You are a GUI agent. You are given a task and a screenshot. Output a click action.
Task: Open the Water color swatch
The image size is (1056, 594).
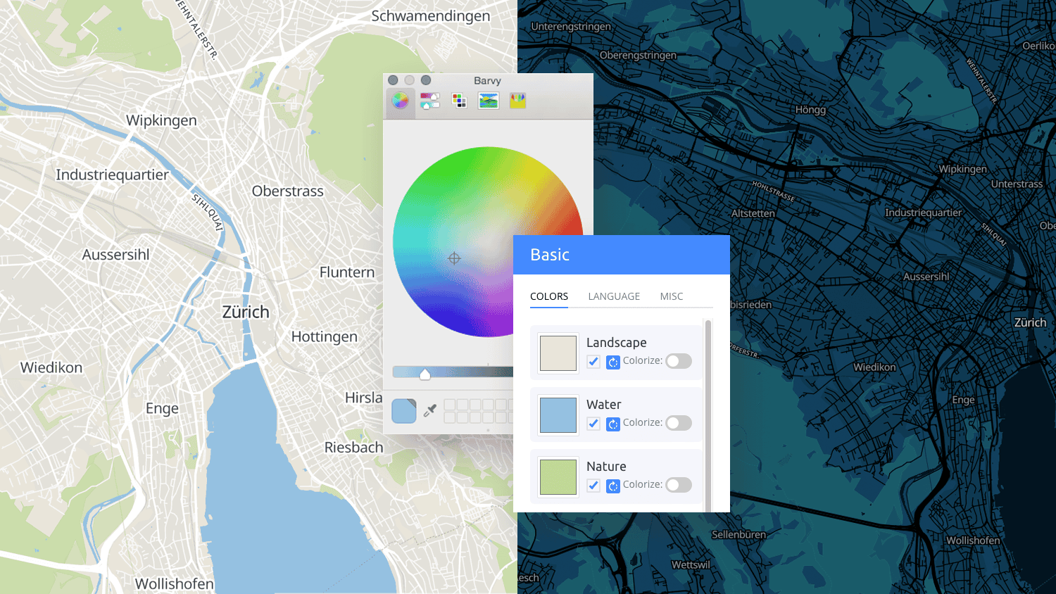pyautogui.click(x=558, y=415)
